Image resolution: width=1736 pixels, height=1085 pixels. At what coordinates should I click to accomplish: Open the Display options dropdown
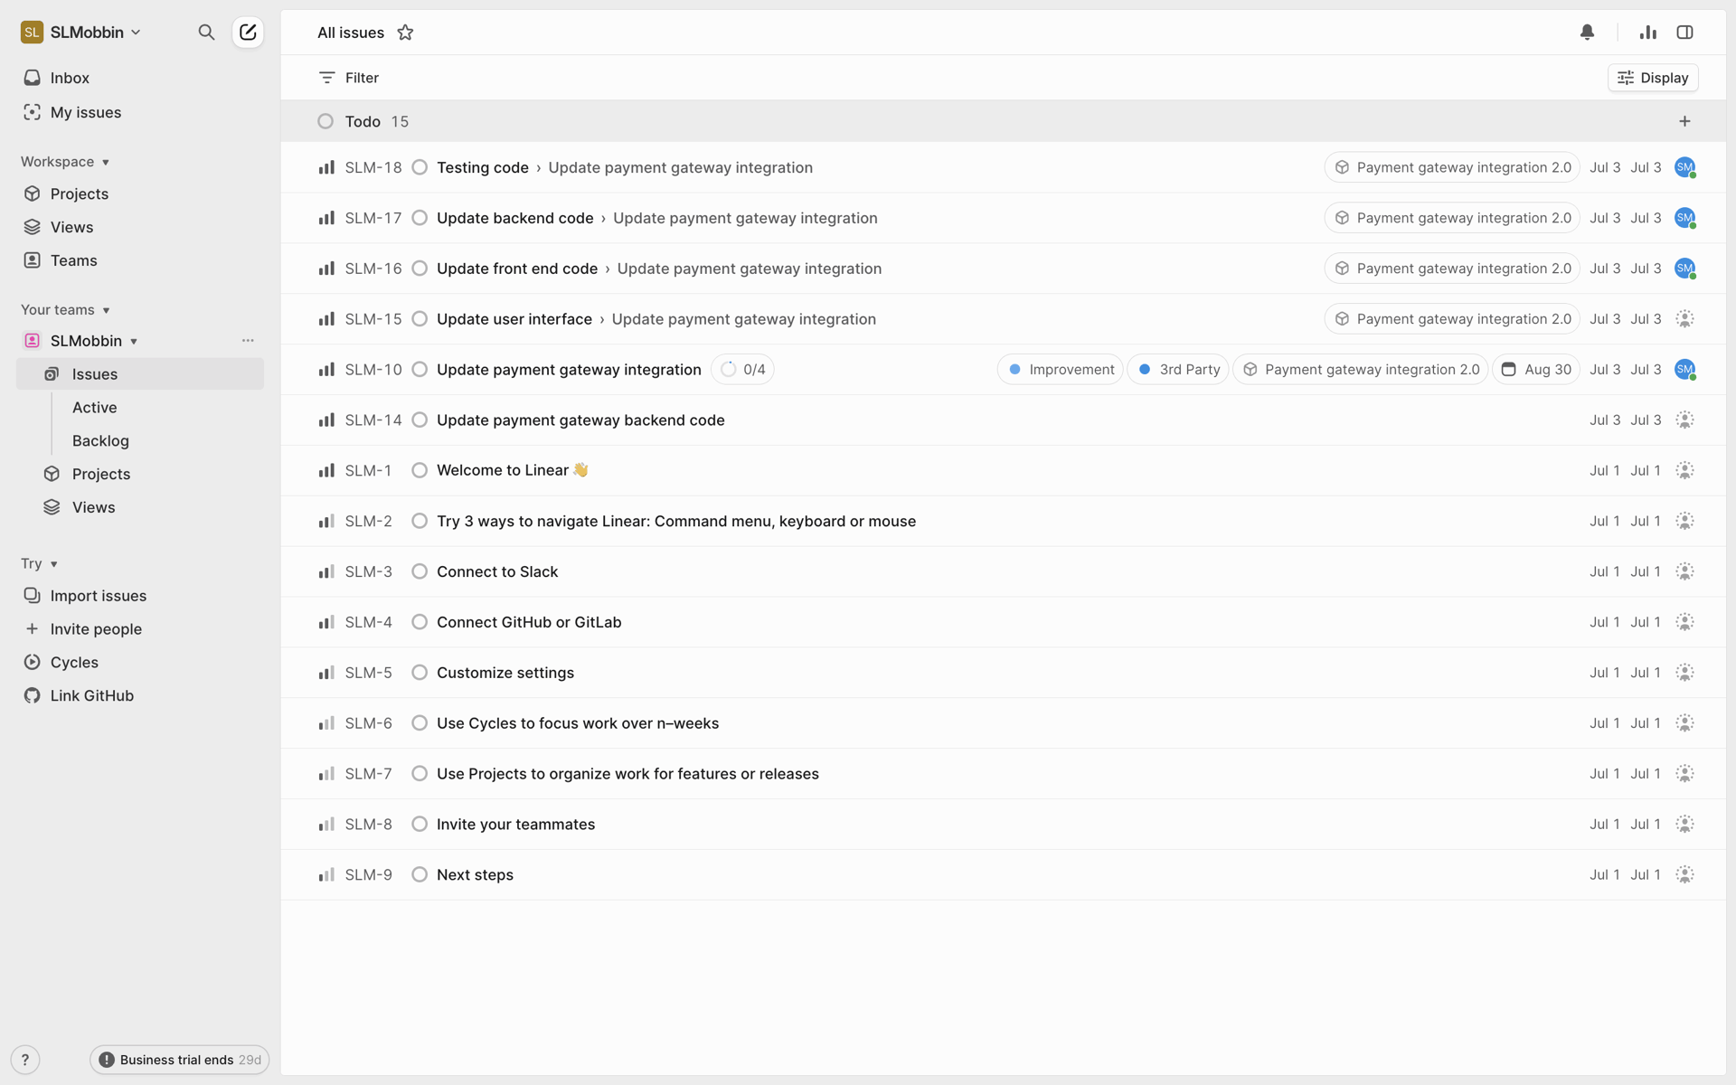1653,78
